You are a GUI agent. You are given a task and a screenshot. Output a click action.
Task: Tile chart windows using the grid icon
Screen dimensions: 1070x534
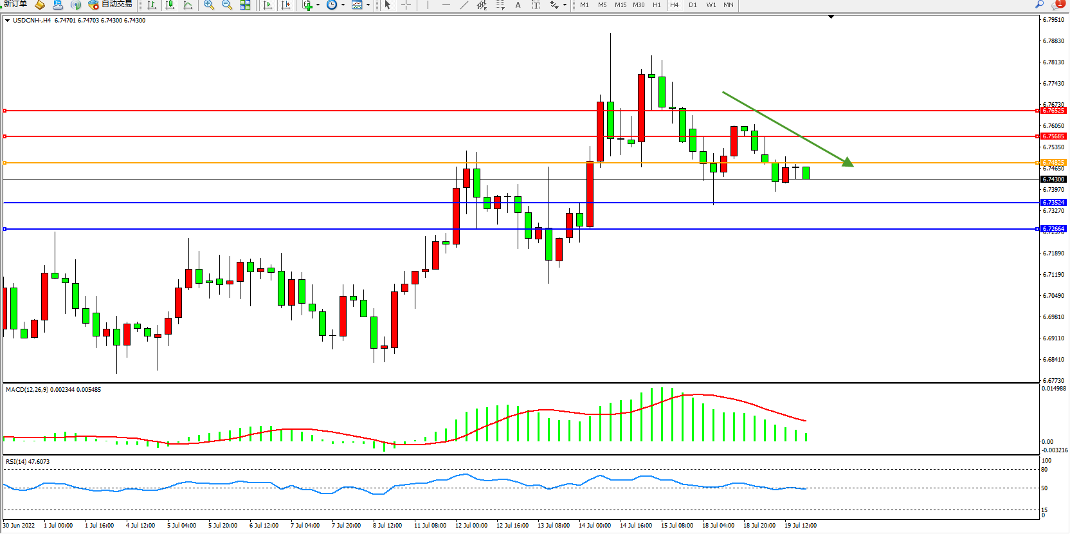click(245, 5)
